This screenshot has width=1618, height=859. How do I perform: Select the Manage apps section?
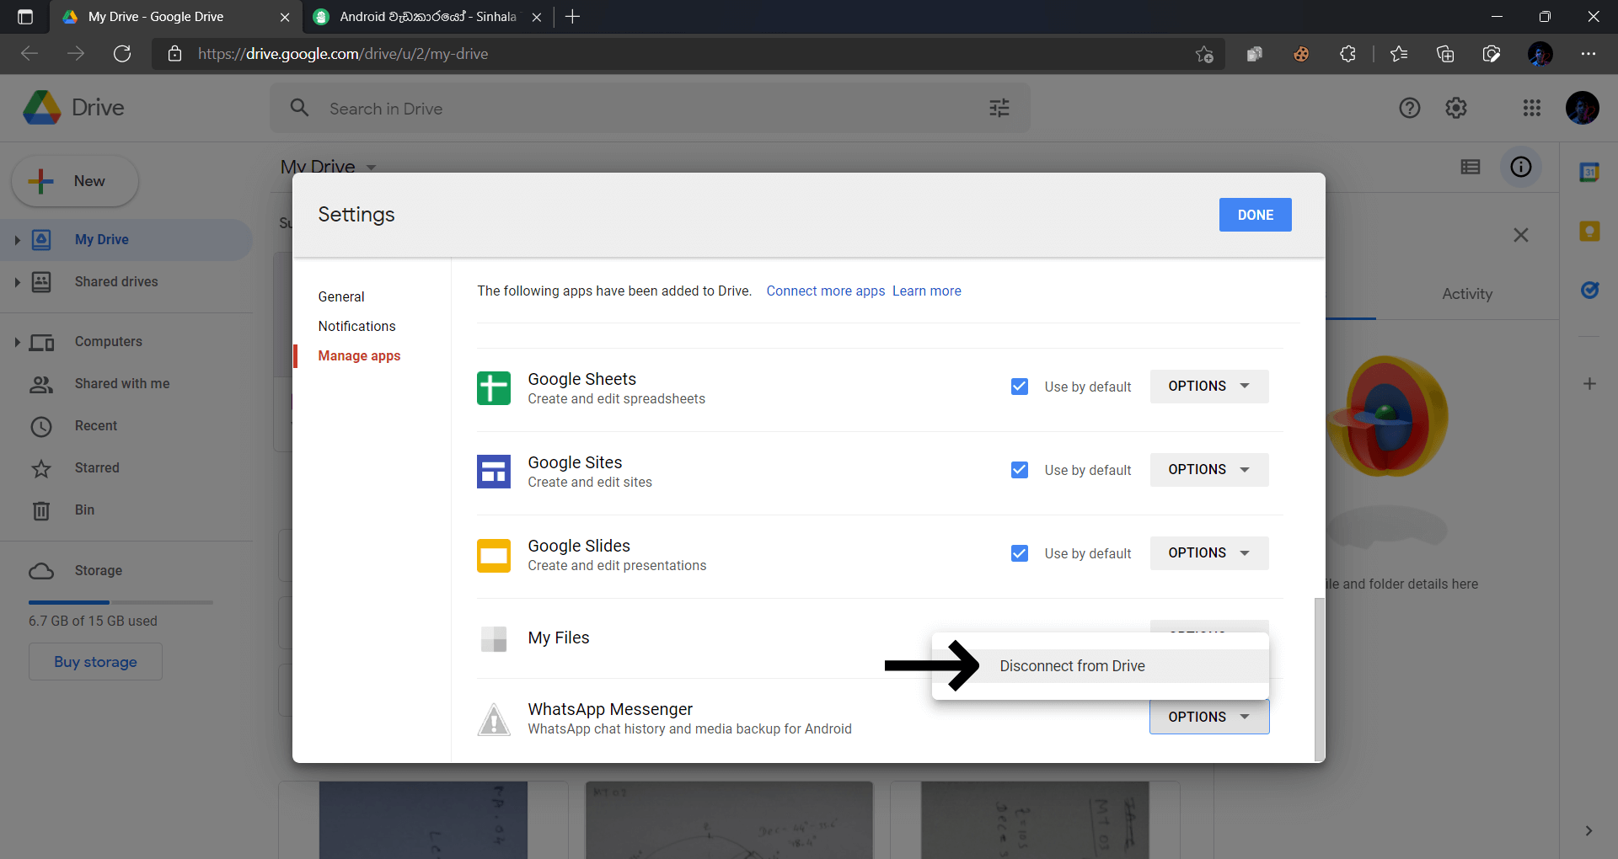click(x=359, y=355)
